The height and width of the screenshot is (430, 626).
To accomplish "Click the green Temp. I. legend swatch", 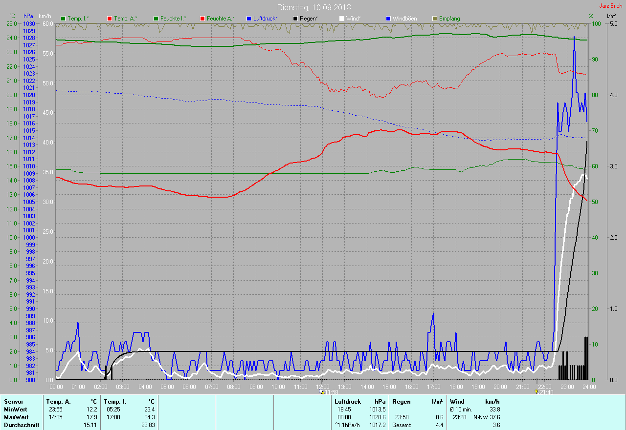I will click(x=63, y=19).
